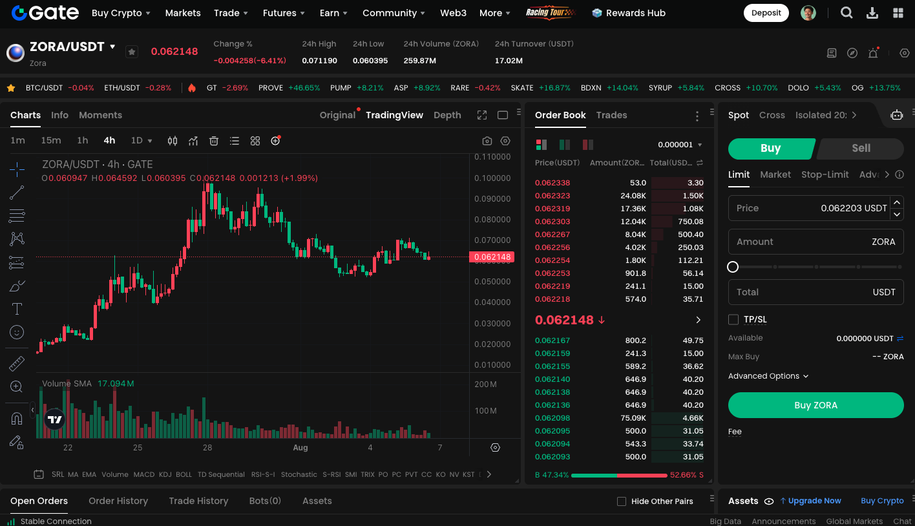Select the brush drawing tool

[x=17, y=286]
